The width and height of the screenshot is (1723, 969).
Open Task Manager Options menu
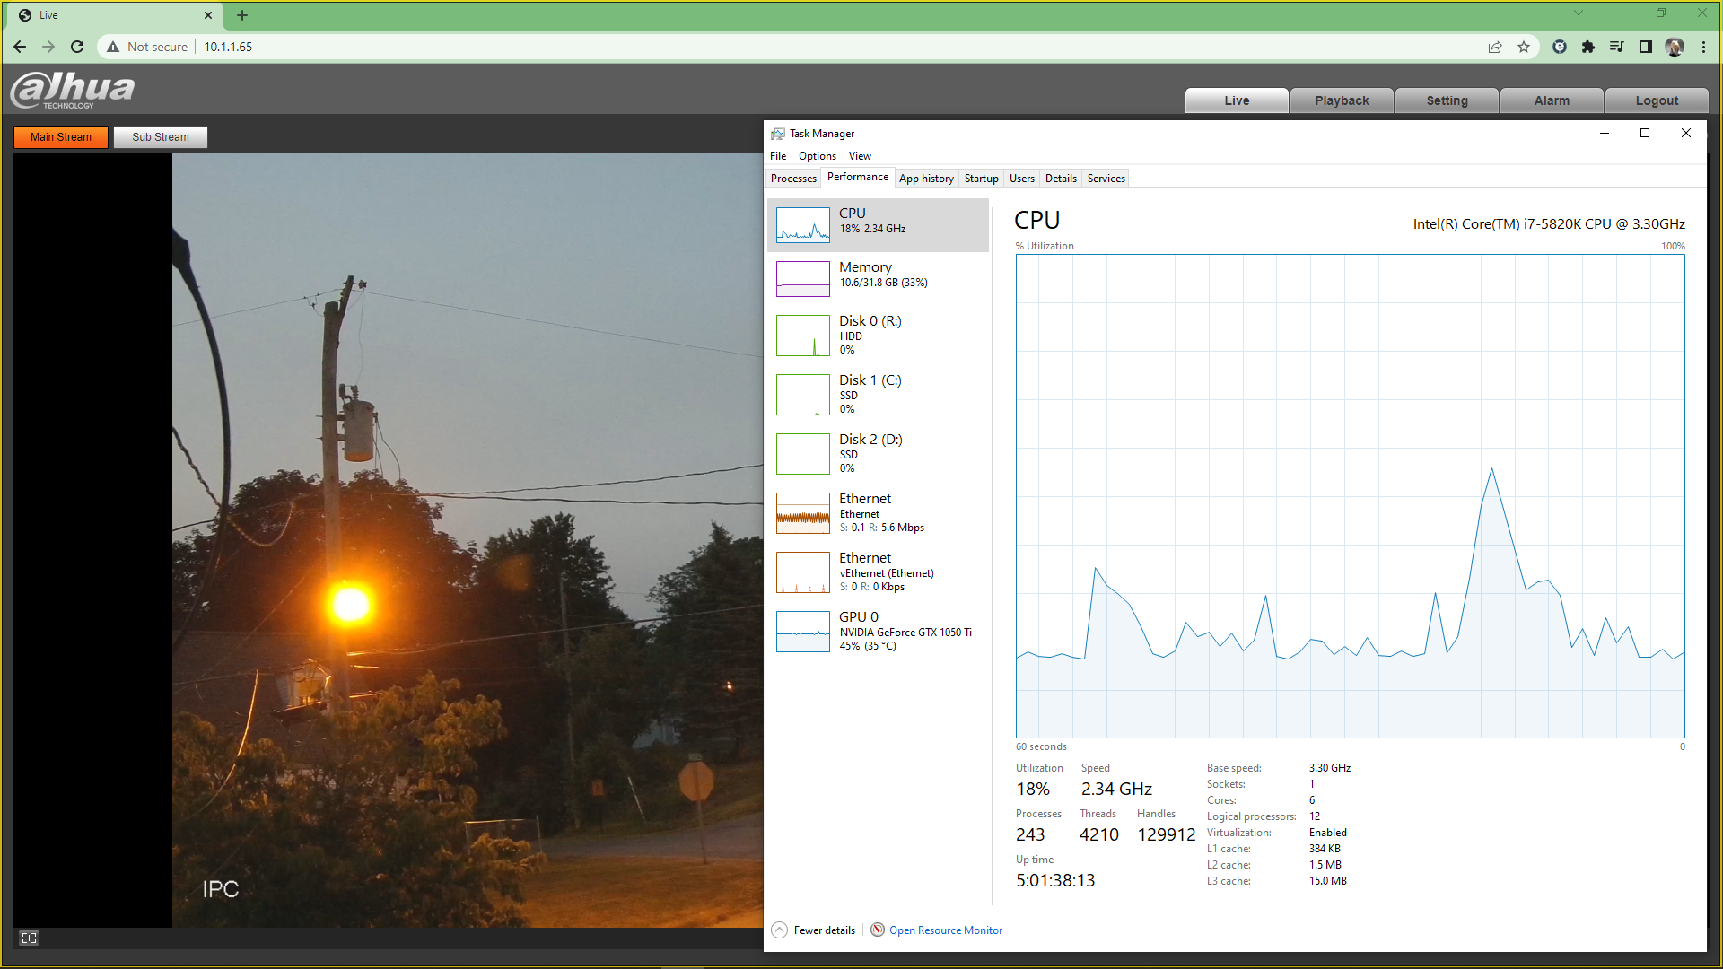(x=818, y=156)
